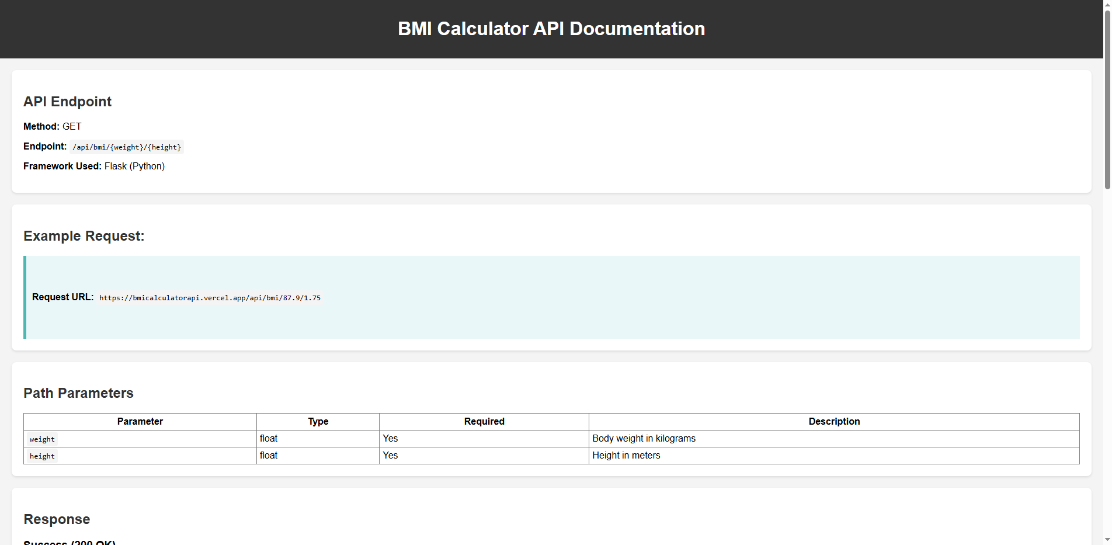This screenshot has width=1112, height=545.
Task: Click the Parameter column header
Action: [x=140, y=421]
